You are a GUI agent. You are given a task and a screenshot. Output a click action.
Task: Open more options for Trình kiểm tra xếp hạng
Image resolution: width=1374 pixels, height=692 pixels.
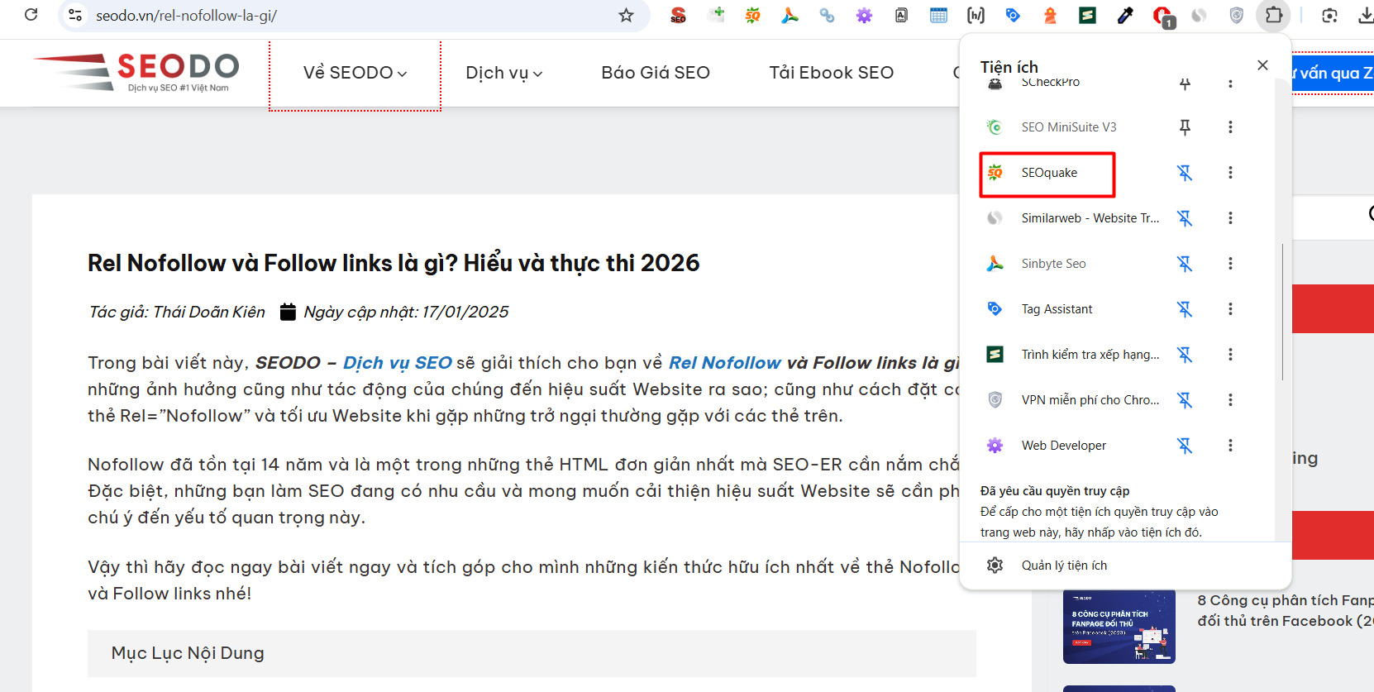(x=1230, y=355)
